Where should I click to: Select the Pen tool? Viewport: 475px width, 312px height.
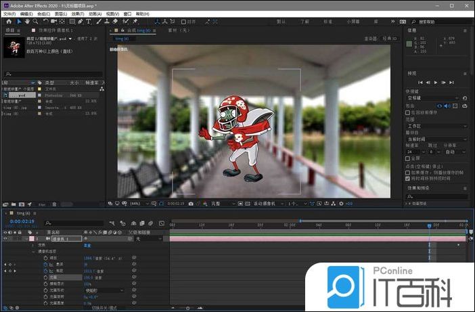[x=81, y=22]
